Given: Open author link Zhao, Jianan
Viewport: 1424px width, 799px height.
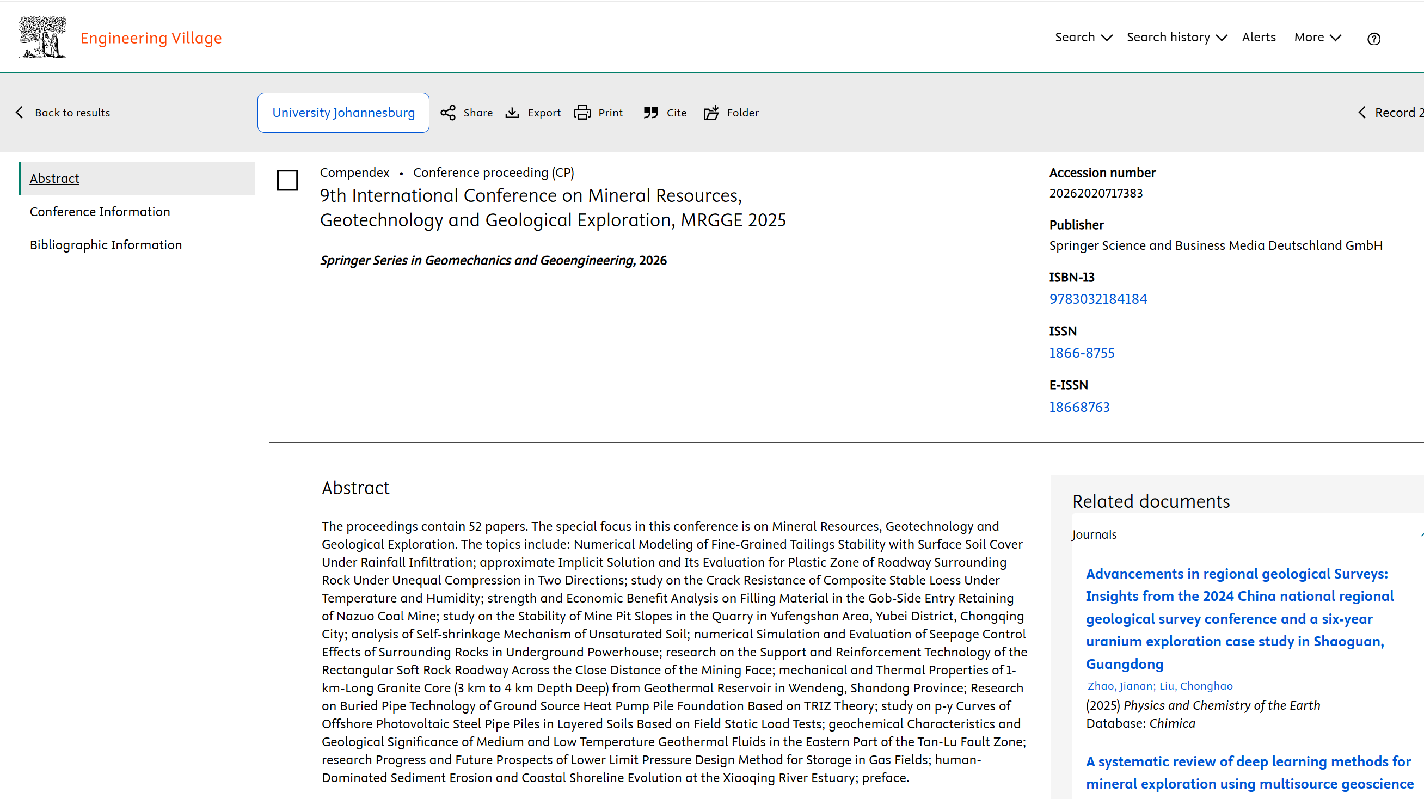Looking at the screenshot, I should coord(1120,686).
